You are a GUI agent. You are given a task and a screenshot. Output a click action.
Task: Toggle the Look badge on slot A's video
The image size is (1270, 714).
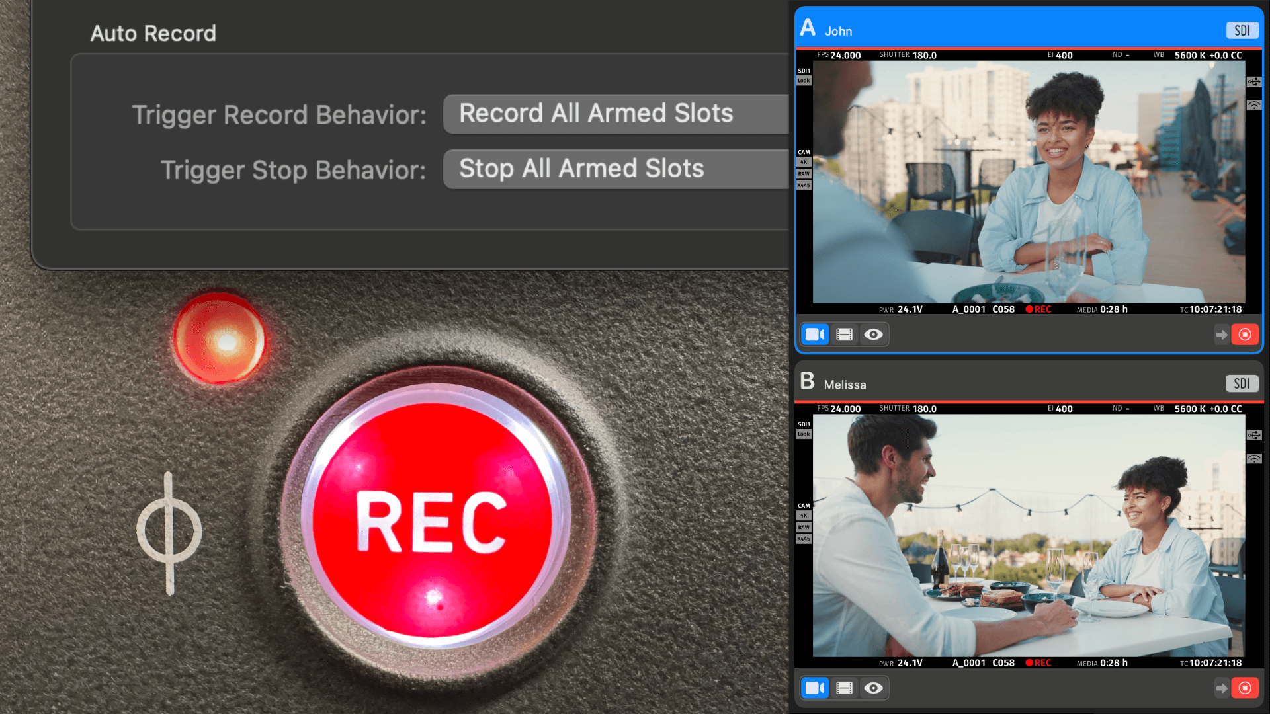pos(804,81)
